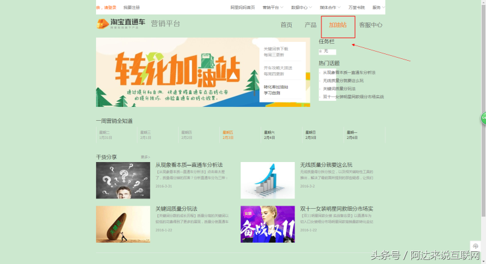
Task: Go to 阿里妈妈首页 in top bar
Action: [x=242, y=7]
